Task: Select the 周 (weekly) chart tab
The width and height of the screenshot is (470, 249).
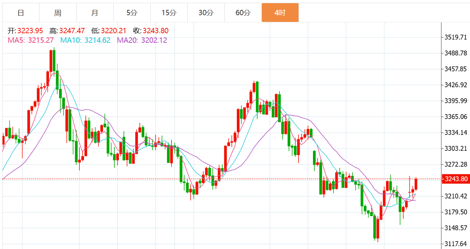Action: point(58,13)
